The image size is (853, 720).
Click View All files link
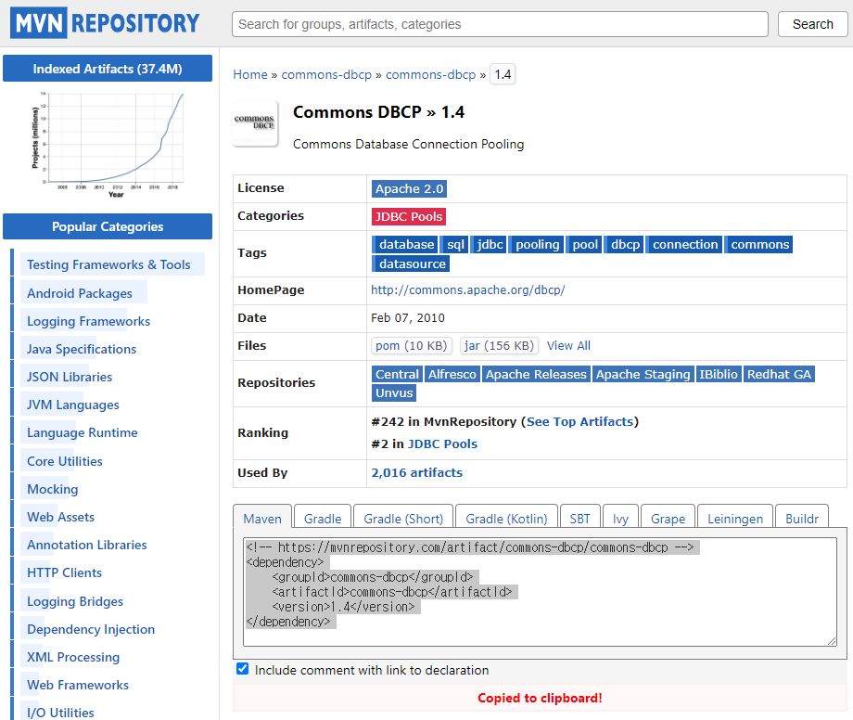(568, 345)
